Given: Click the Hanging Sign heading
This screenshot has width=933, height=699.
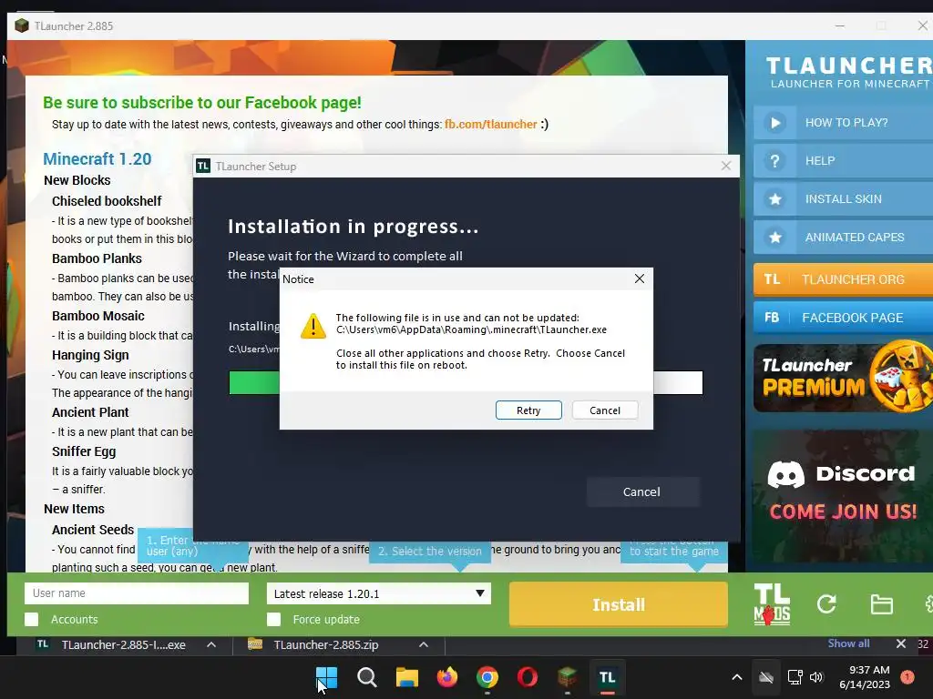Looking at the screenshot, I should tap(90, 355).
